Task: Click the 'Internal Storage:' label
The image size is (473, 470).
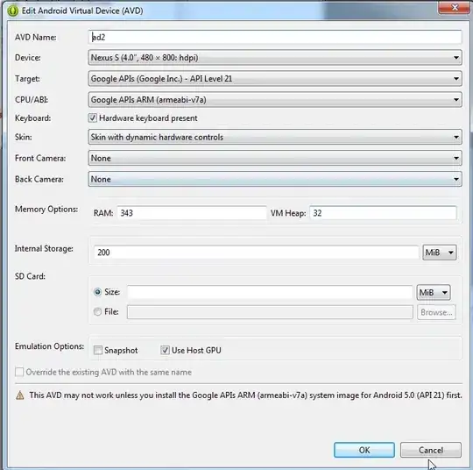Action: pyautogui.click(x=44, y=249)
